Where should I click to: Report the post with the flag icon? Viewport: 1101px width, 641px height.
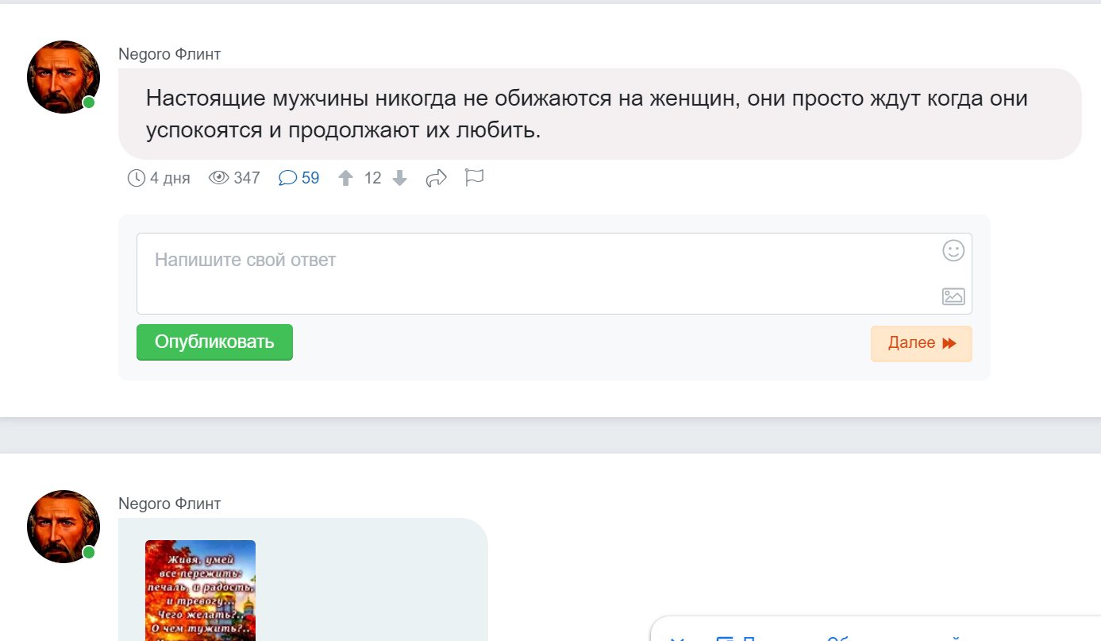tap(474, 177)
